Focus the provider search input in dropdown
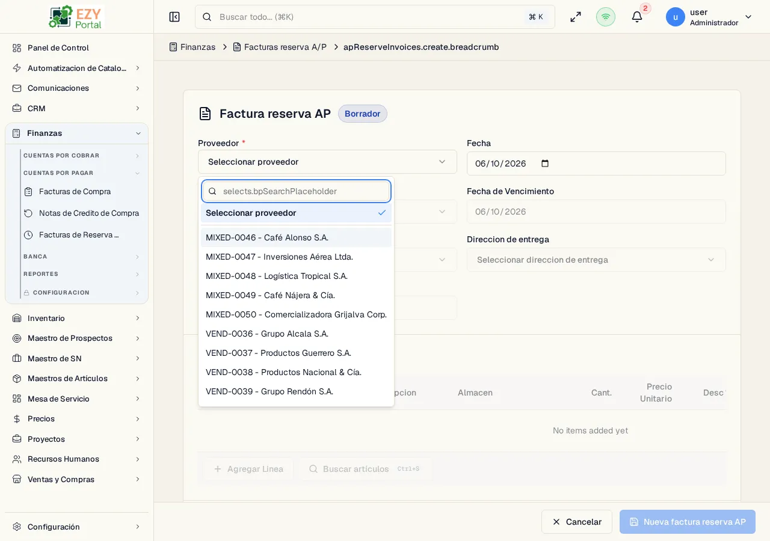This screenshot has width=770, height=541. pos(296,191)
